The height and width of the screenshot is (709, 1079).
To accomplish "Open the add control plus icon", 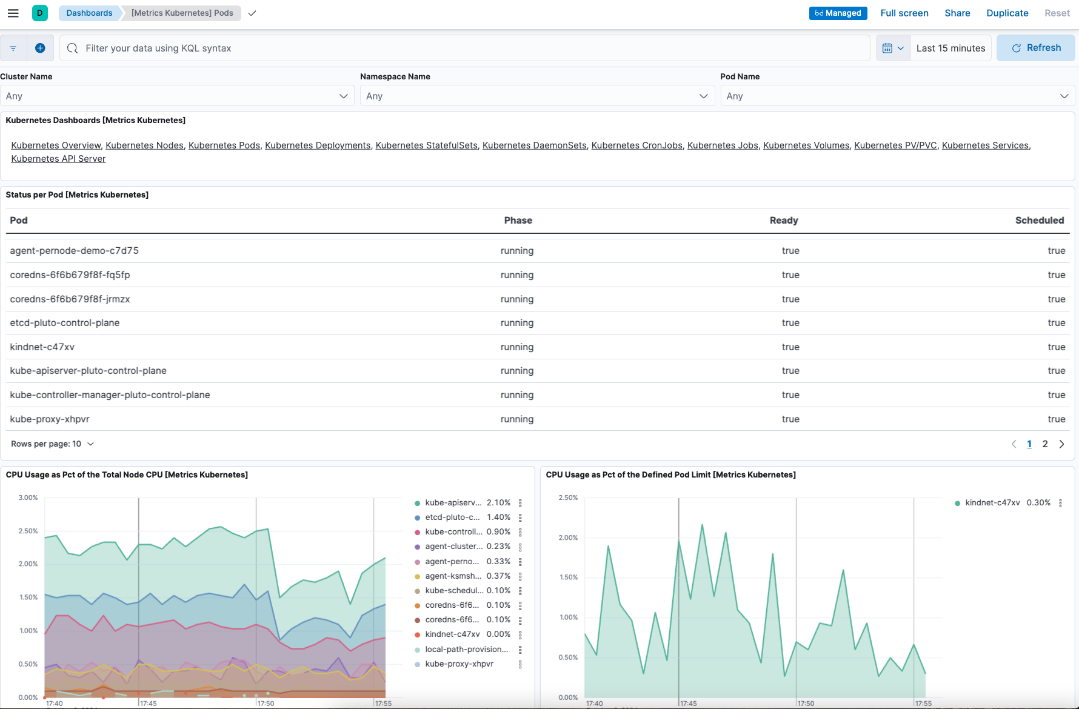I will 40,48.
